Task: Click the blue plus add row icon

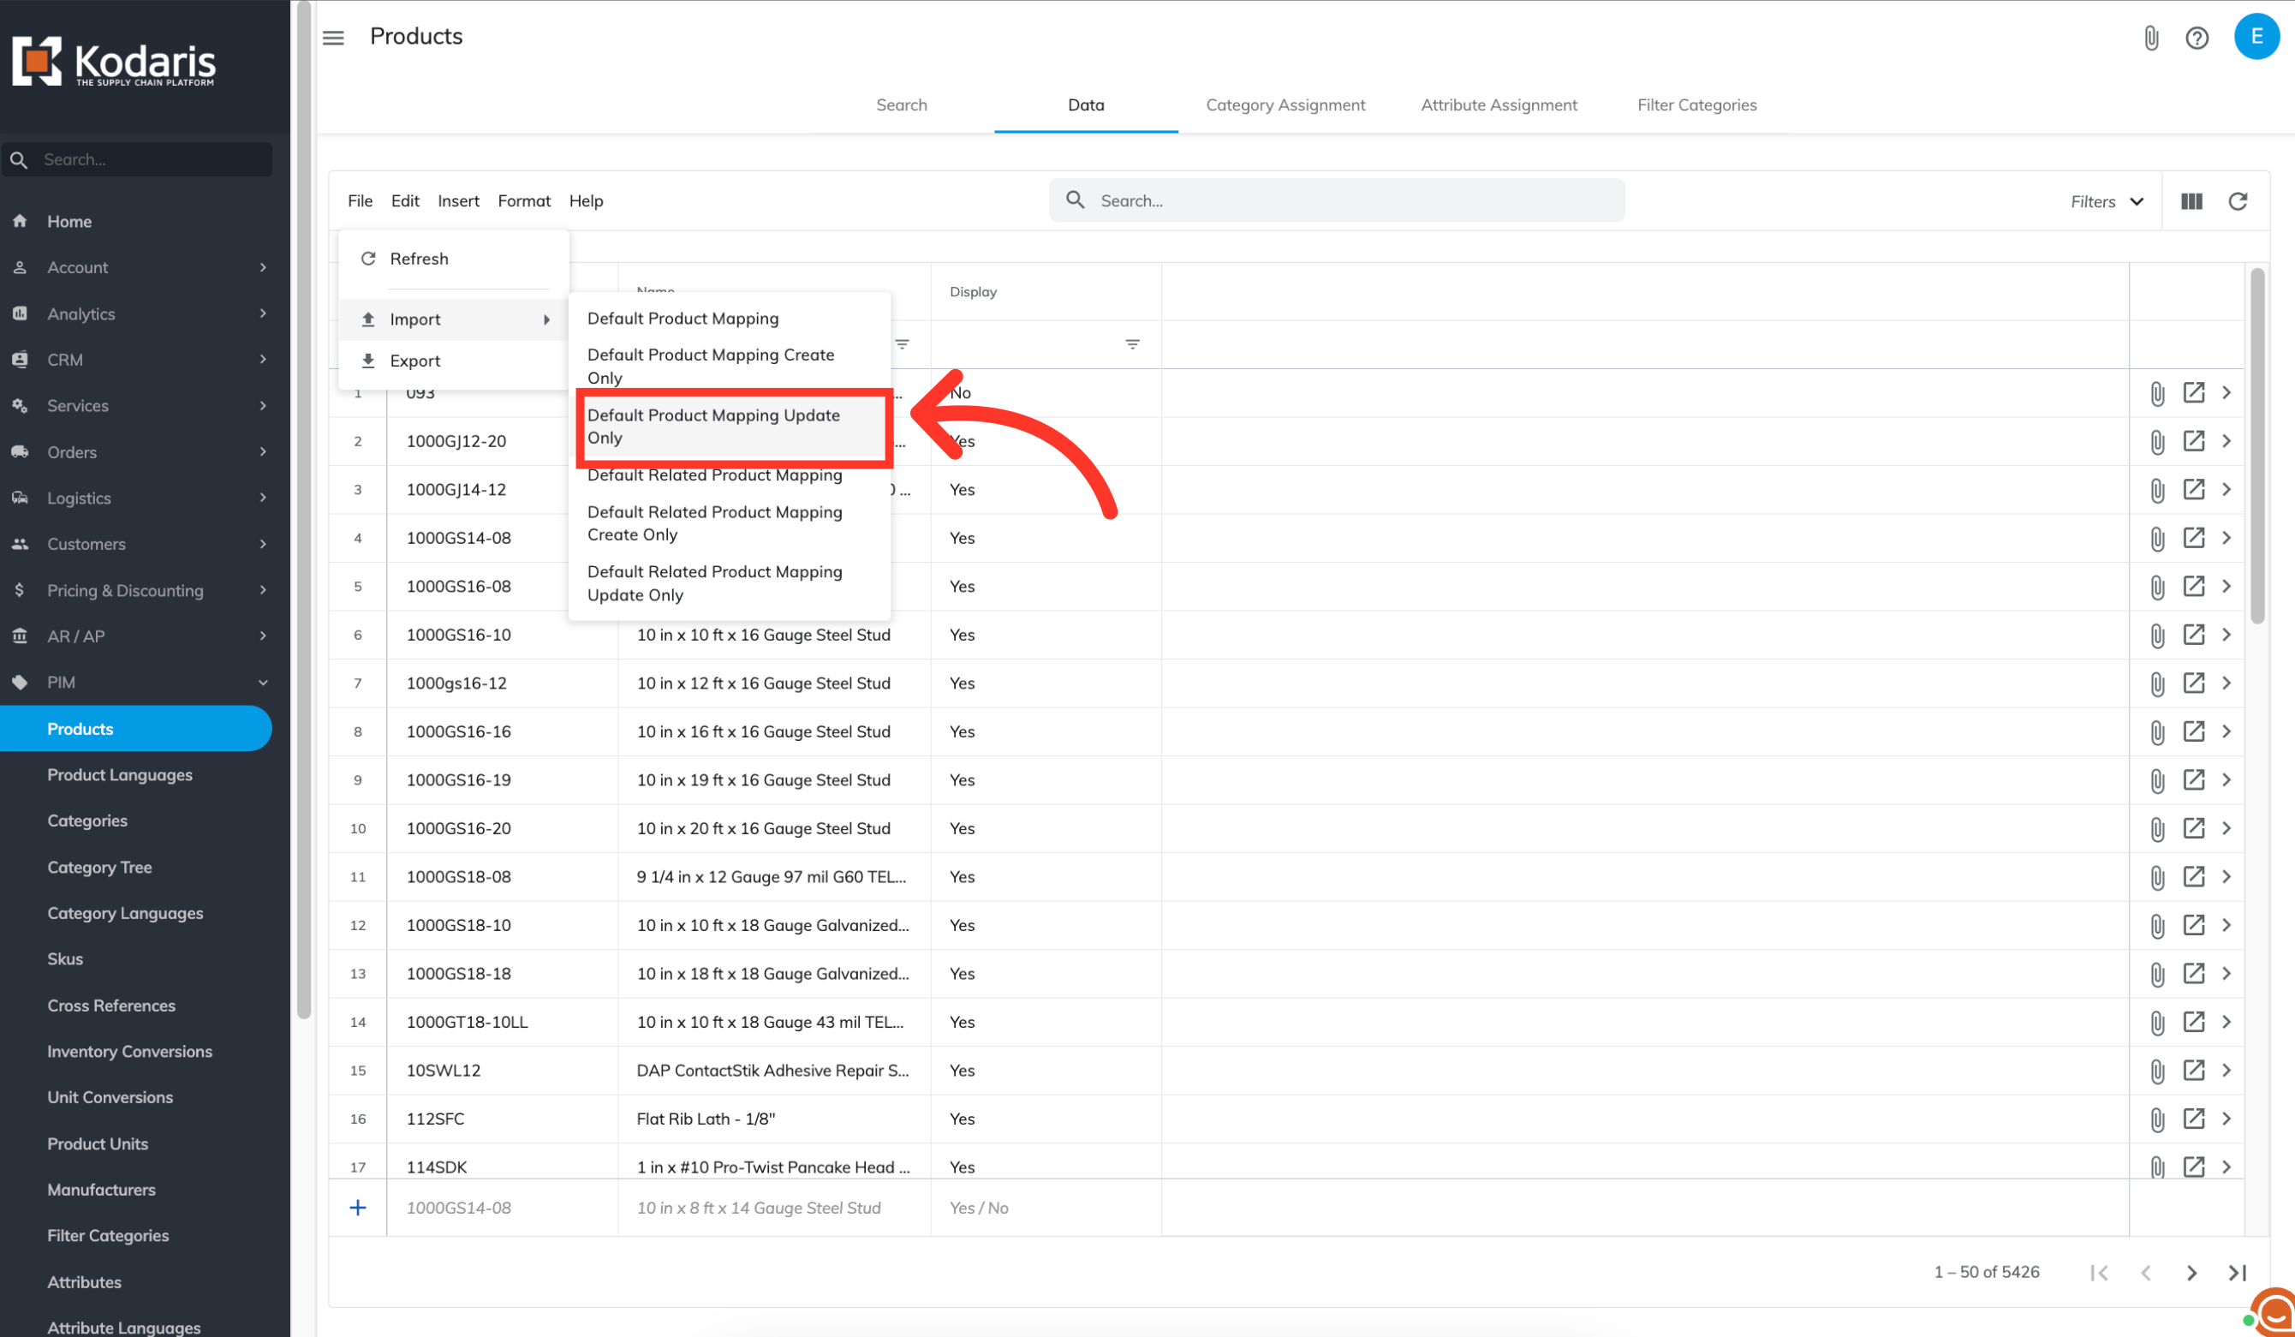Action: [358, 1207]
